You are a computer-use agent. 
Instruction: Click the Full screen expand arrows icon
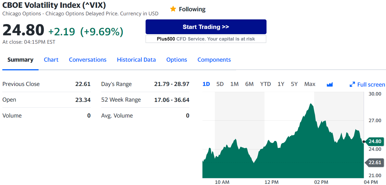(x=352, y=85)
